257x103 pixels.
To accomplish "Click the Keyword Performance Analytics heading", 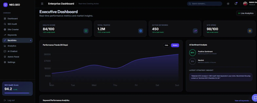I will coord(56,100).
